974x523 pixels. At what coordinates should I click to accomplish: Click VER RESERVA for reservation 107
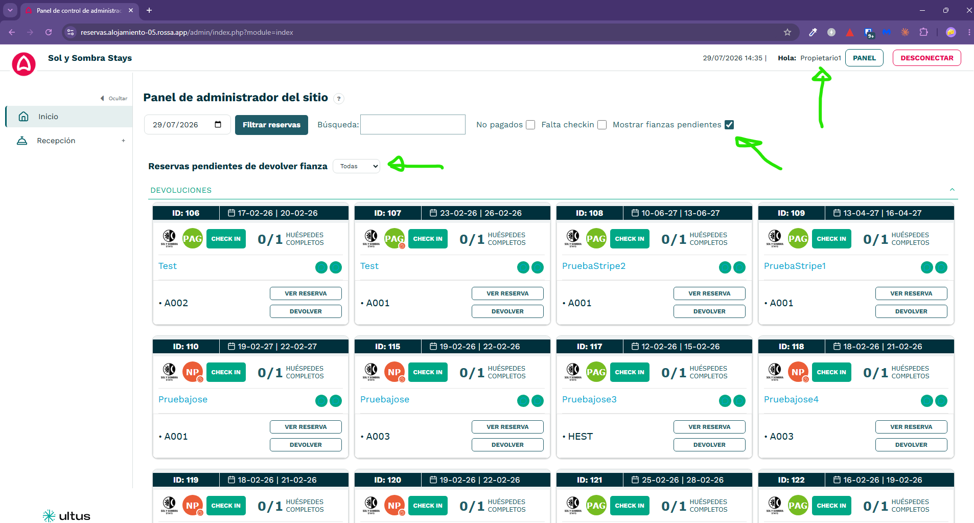507,293
